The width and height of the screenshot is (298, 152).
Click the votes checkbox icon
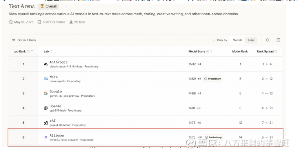click(x=39, y=22)
